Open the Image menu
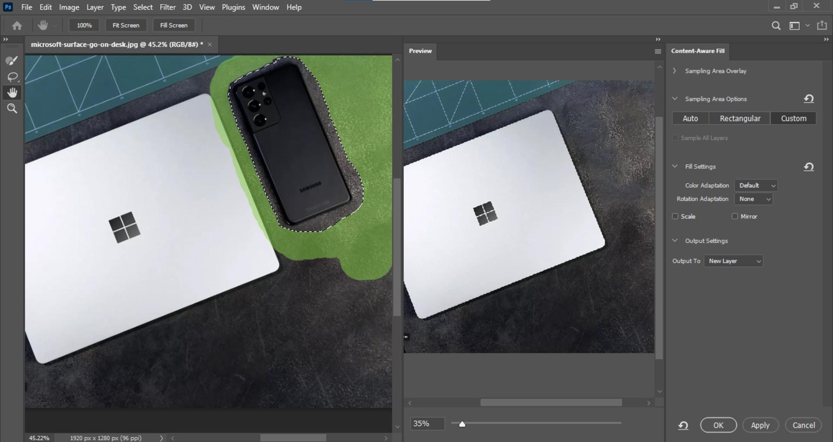The width and height of the screenshot is (833, 442). [x=69, y=7]
